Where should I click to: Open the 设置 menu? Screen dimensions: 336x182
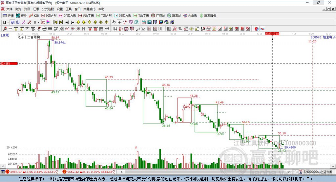point(60,9)
